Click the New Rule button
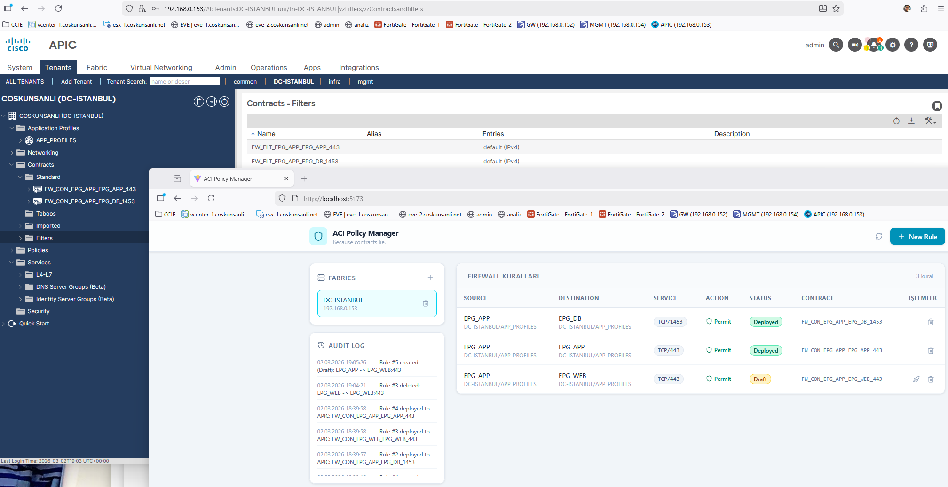Image resolution: width=948 pixels, height=487 pixels. coord(917,237)
